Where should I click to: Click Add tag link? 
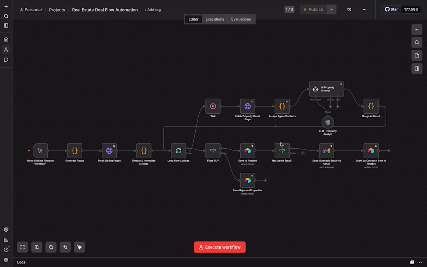[152, 10]
